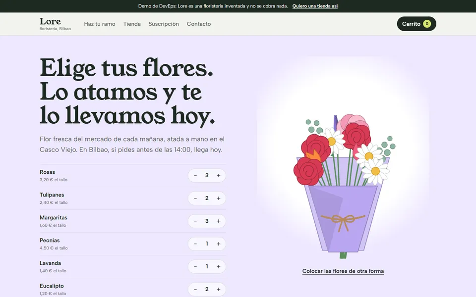The image size is (476, 297).
Task: Click the '3,20 € el tallo' price
Action: [x=54, y=180]
